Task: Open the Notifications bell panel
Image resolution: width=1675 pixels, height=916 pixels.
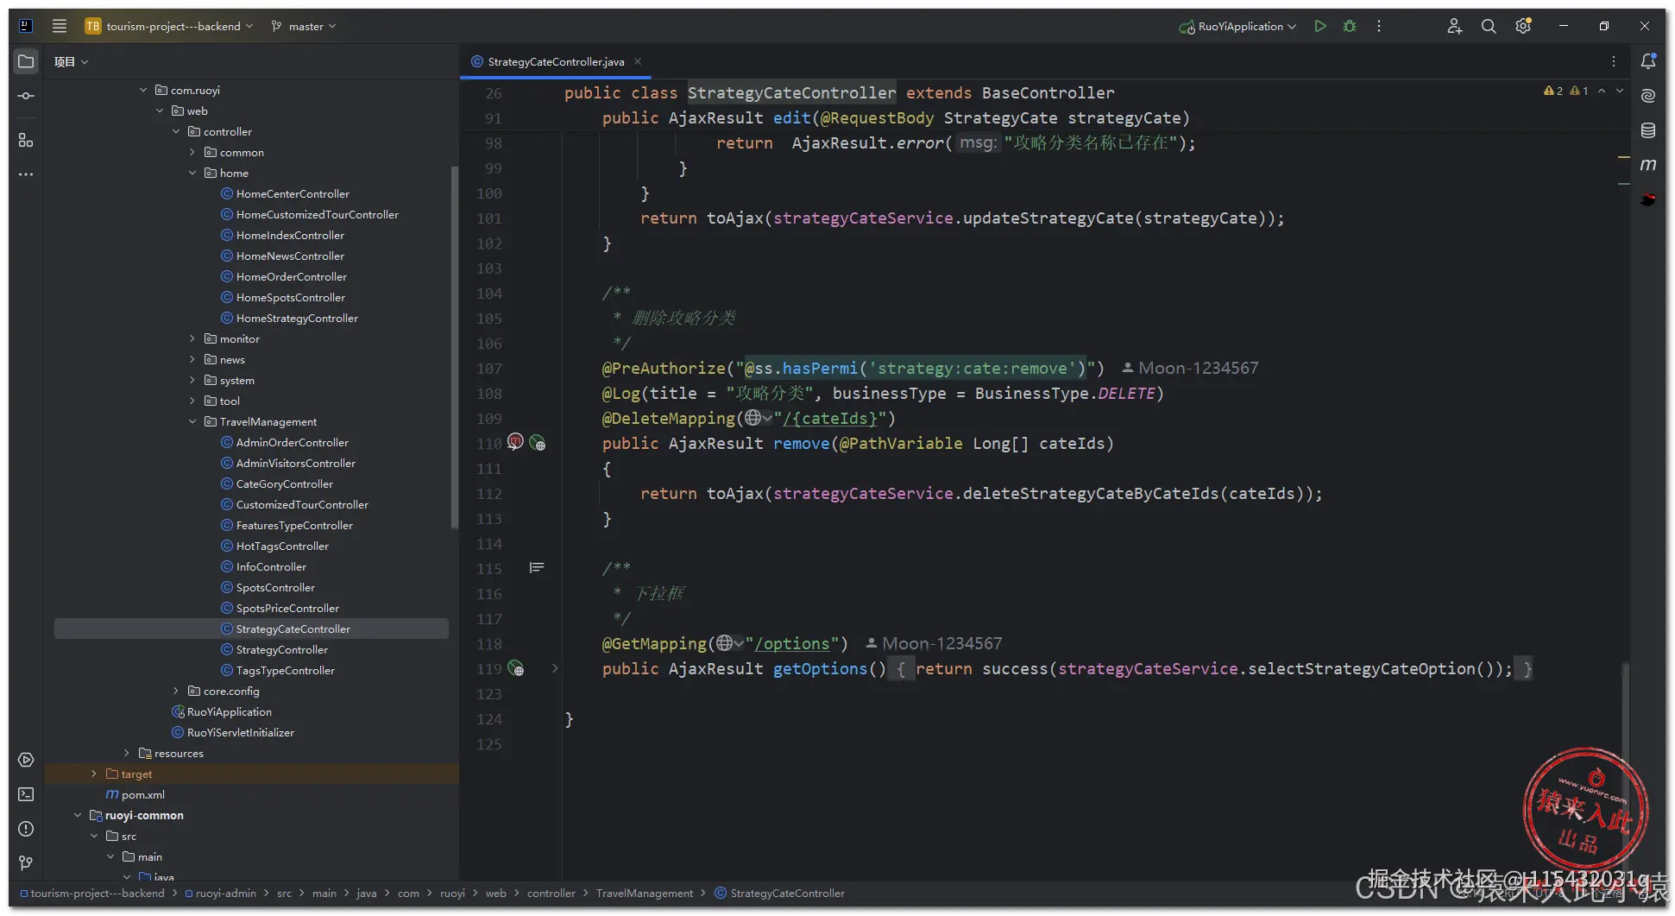Action: 1648,61
